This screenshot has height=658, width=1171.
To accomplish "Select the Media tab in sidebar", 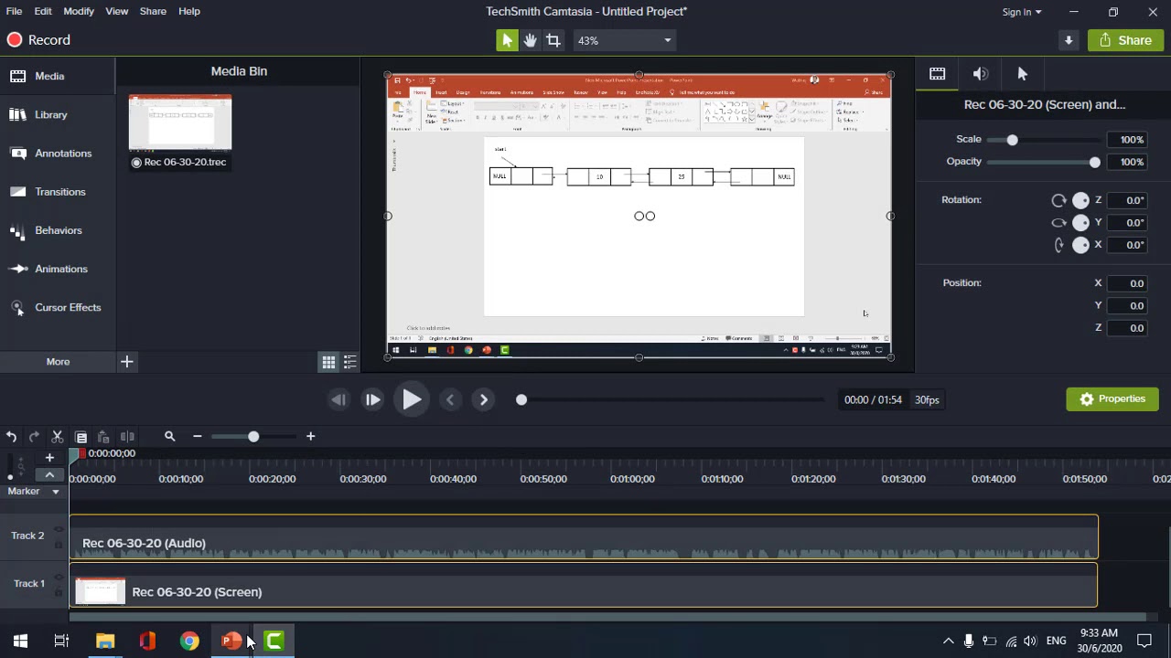I will (58, 76).
